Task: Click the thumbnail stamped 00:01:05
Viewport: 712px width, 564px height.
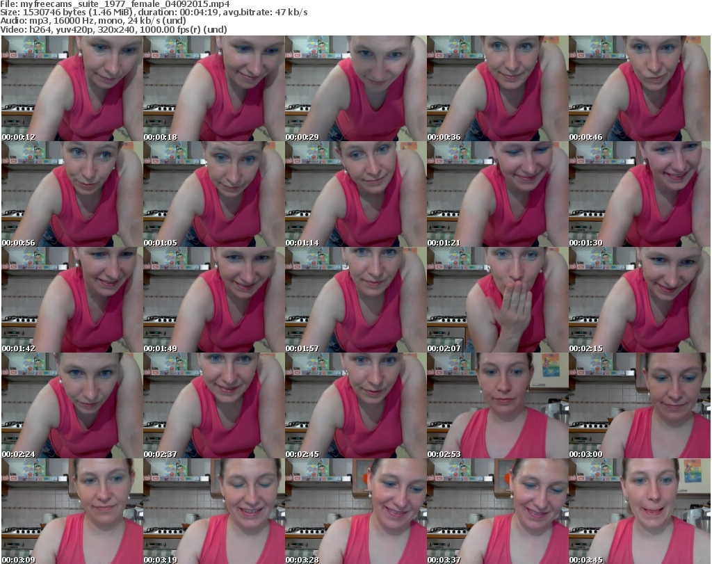Action: tap(214, 194)
